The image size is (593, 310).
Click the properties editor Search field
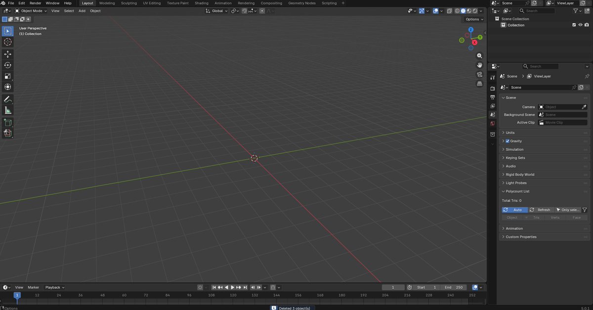click(541, 66)
